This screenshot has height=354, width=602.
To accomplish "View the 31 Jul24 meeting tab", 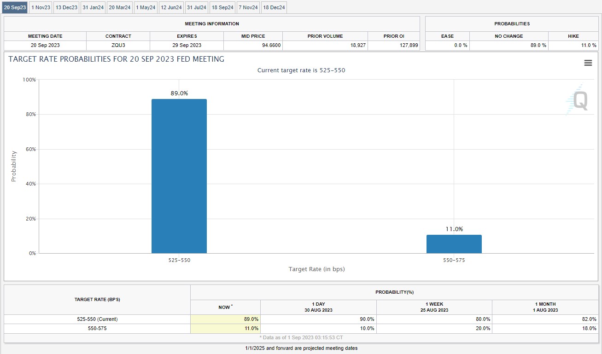I will [197, 7].
